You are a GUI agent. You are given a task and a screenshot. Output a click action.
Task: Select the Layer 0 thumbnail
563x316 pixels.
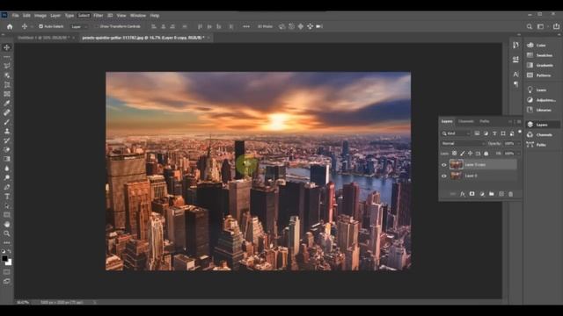tap(457, 176)
